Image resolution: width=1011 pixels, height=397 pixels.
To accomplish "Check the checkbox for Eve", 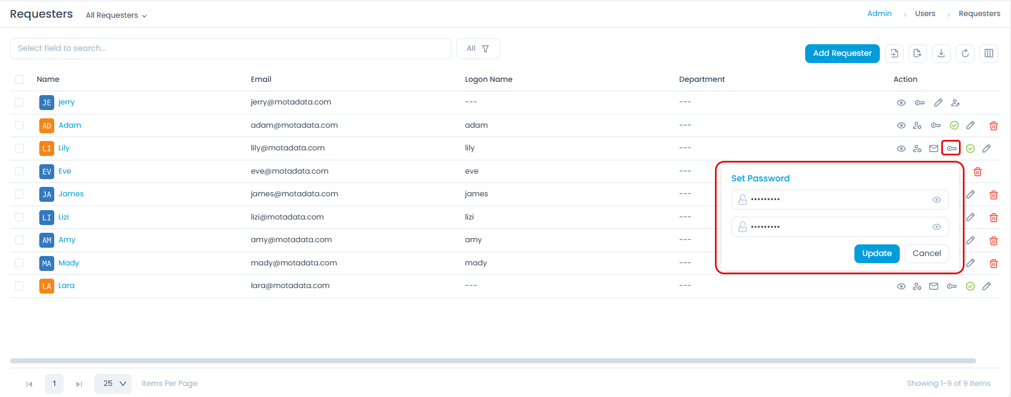I will tap(19, 171).
